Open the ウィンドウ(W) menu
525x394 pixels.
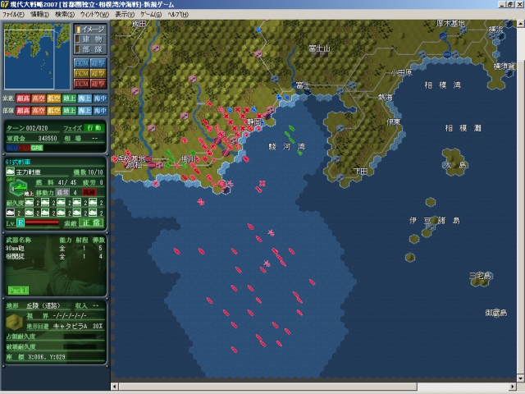(94, 15)
